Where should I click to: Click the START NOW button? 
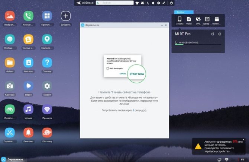(x=137, y=74)
